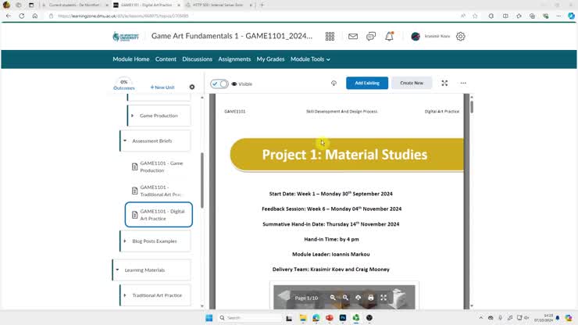Open the admin tools gear in the header
Image resolution: width=578 pixels, height=325 pixels.
click(460, 36)
